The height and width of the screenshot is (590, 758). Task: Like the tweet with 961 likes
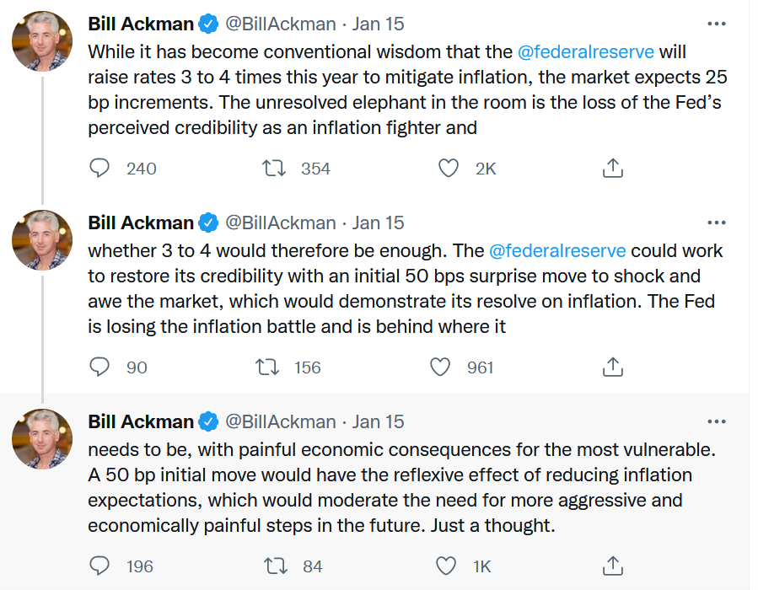tap(440, 367)
